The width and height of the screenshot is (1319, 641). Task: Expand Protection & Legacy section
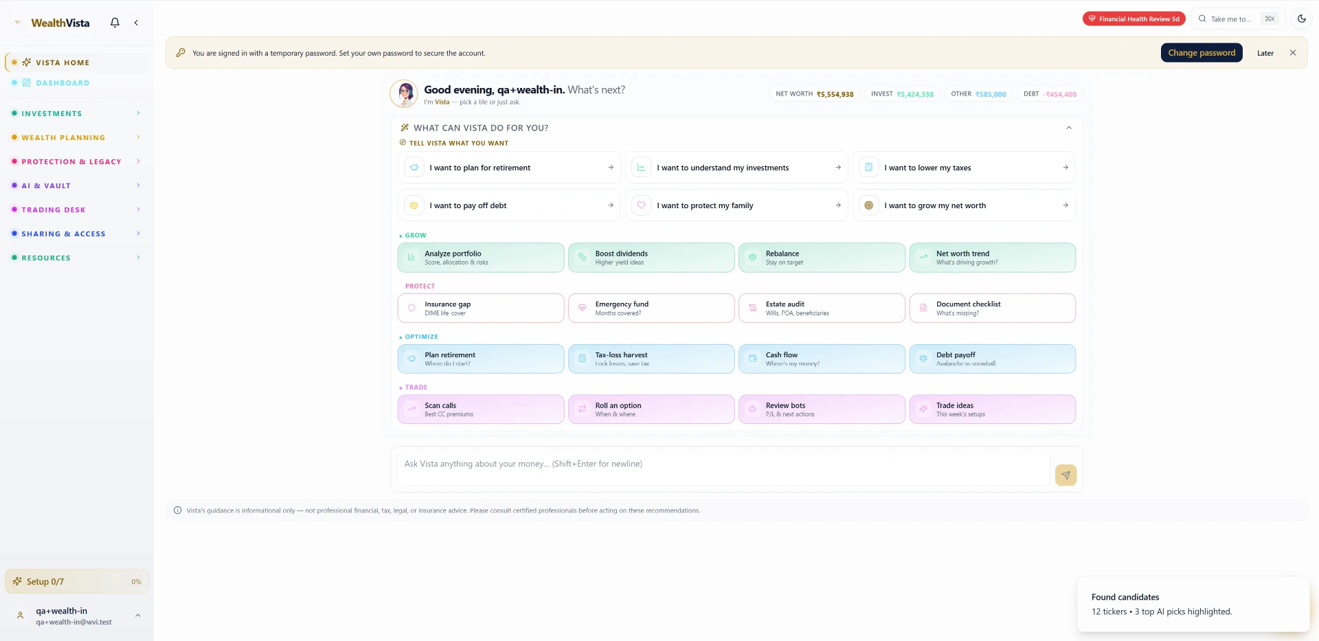tap(76, 161)
